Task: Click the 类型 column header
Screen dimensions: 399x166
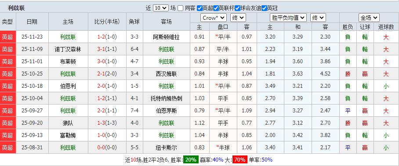Action: (7, 22)
